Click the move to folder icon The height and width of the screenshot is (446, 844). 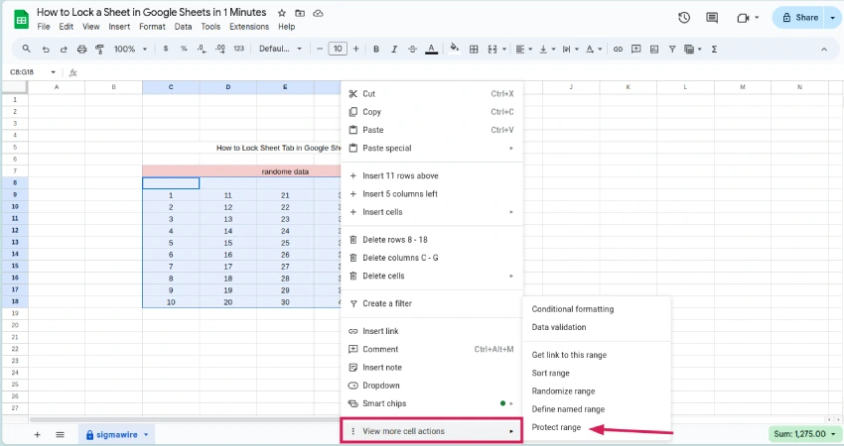click(x=300, y=13)
